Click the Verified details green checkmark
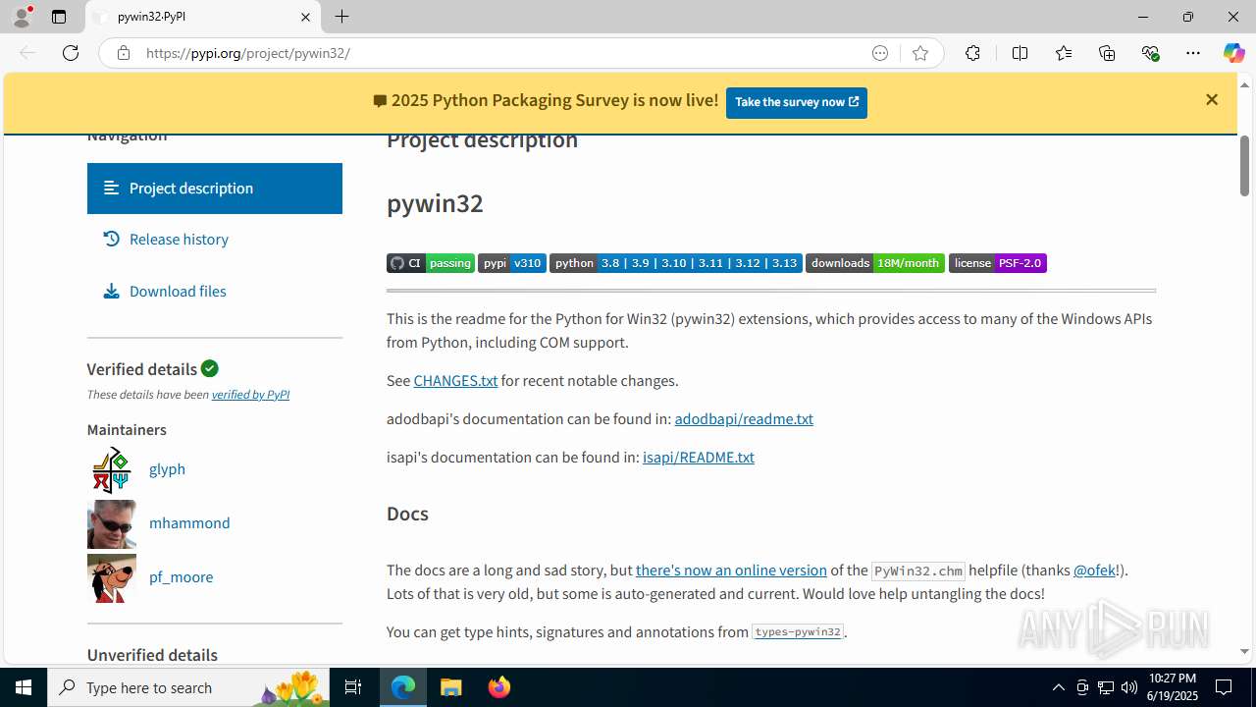 (210, 368)
